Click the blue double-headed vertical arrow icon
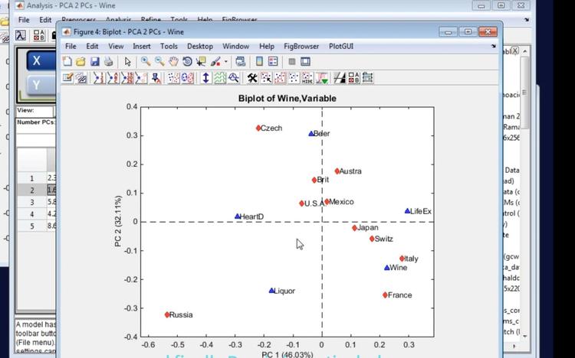The width and height of the screenshot is (575, 358). pos(205,78)
